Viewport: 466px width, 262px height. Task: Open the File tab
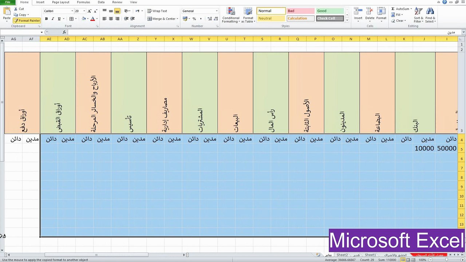point(8,2)
